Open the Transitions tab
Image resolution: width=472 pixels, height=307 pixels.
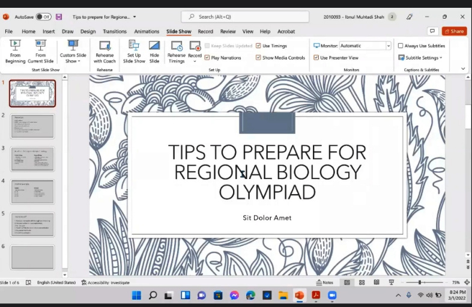point(115,31)
